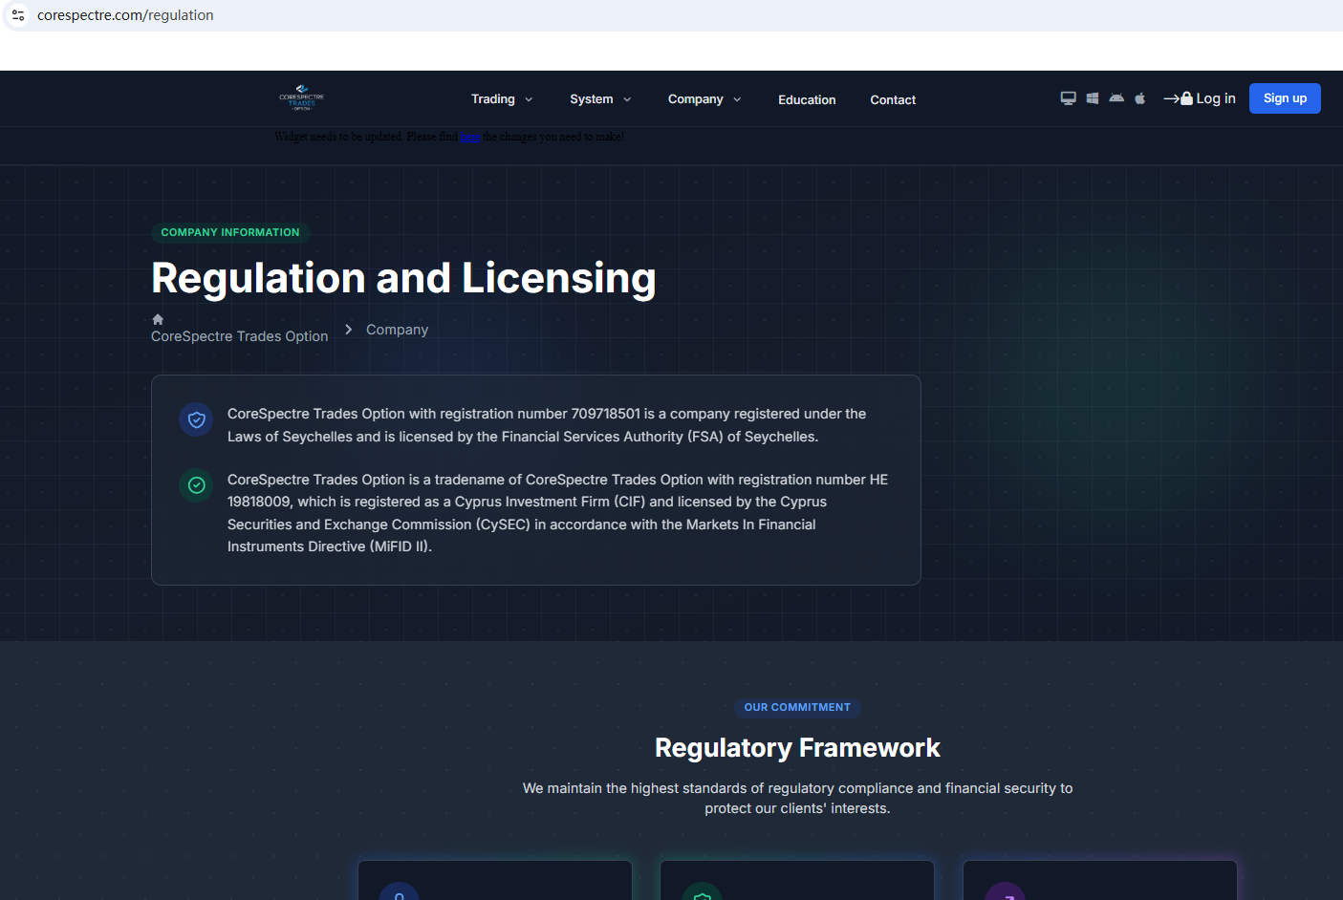Expand the Trading dropdown menu

(501, 99)
